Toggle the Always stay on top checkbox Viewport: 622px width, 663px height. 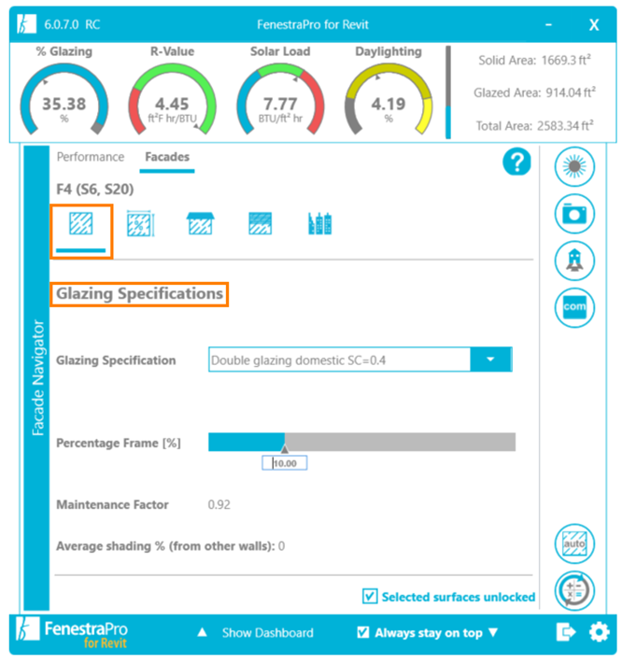point(362,632)
